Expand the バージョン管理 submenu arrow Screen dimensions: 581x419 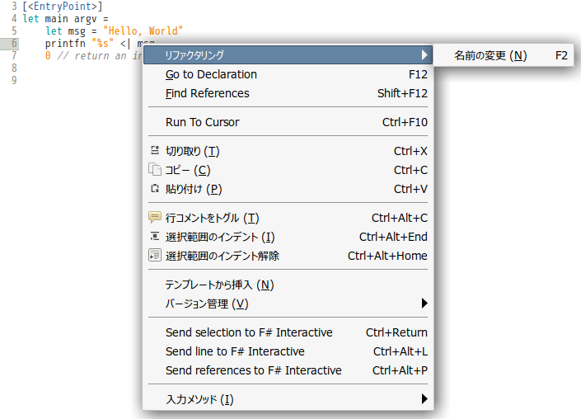(x=424, y=303)
